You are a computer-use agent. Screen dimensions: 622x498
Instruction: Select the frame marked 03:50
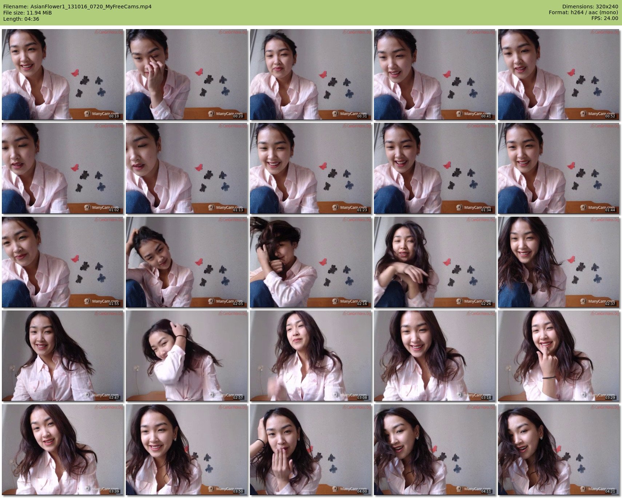click(x=187, y=450)
